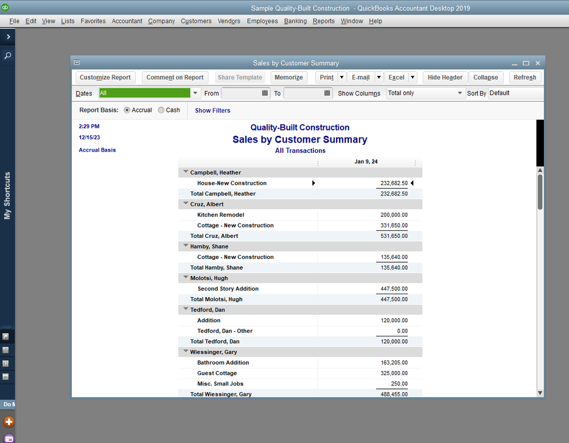The height and width of the screenshot is (443, 569).
Task: Click the Memorize button
Action: 289,78
